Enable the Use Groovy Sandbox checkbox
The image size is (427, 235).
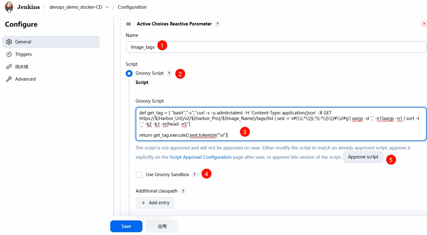pos(139,175)
